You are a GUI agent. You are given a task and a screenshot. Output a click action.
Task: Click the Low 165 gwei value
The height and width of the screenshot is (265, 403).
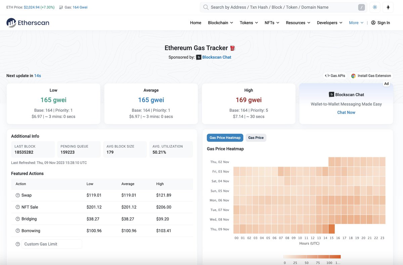pos(53,100)
